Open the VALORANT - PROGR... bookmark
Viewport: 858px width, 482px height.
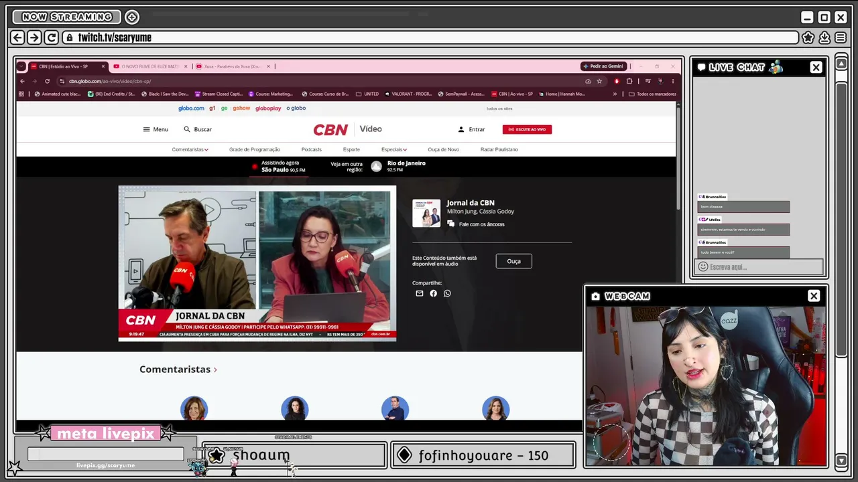409,94
